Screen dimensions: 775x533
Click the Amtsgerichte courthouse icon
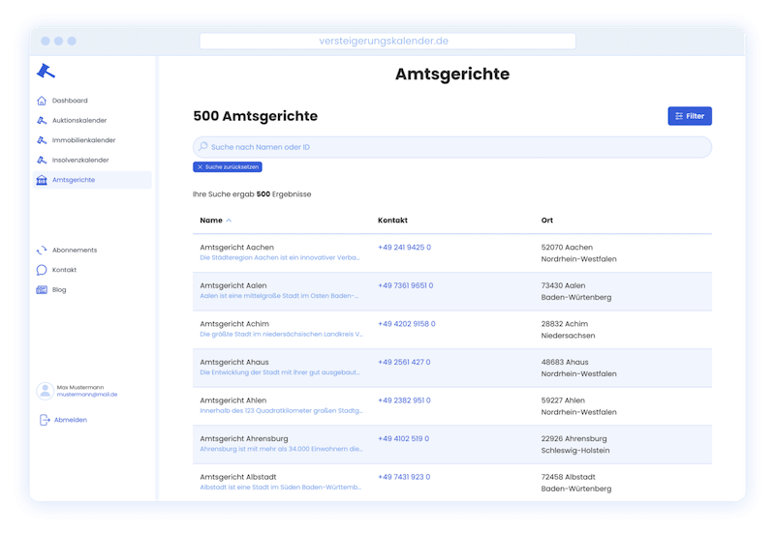coord(42,180)
